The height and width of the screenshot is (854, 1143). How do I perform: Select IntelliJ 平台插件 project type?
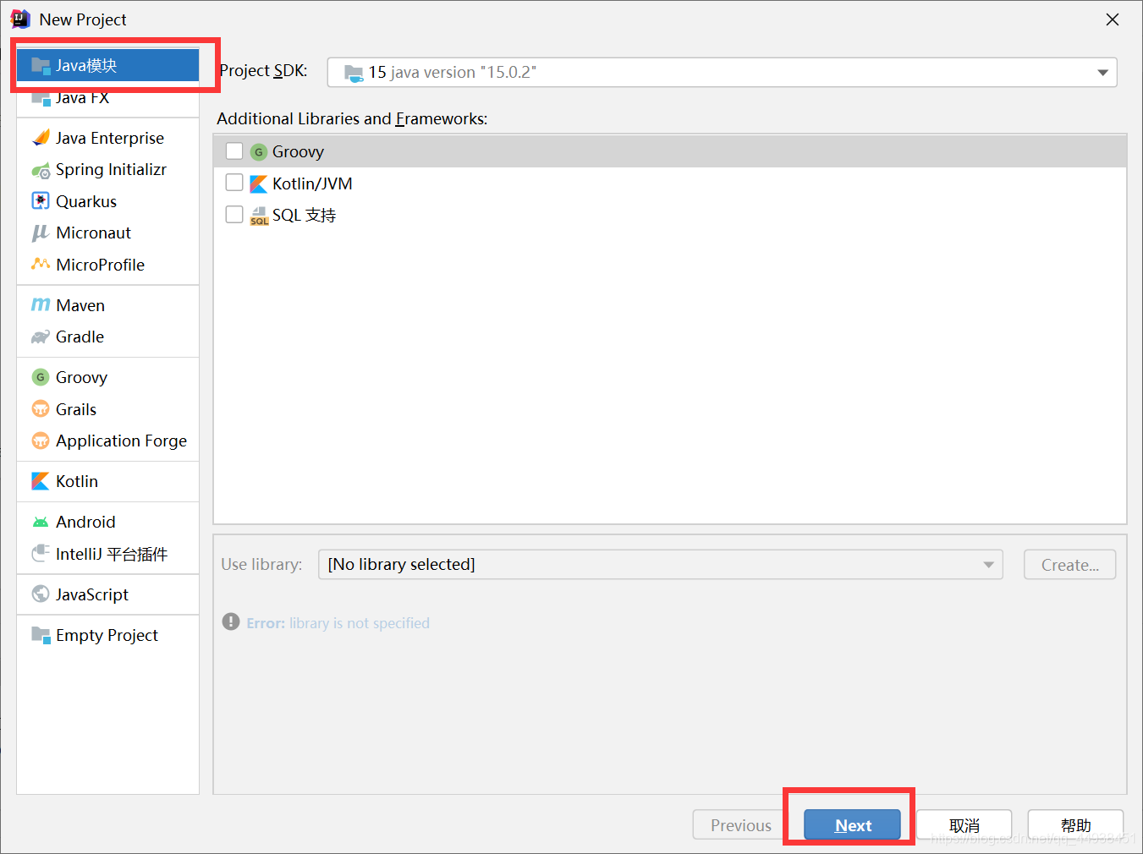pyautogui.click(x=108, y=554)
